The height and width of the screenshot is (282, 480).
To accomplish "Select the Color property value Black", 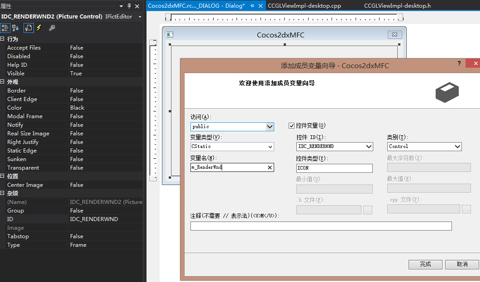I will click(x=105, y=108).
